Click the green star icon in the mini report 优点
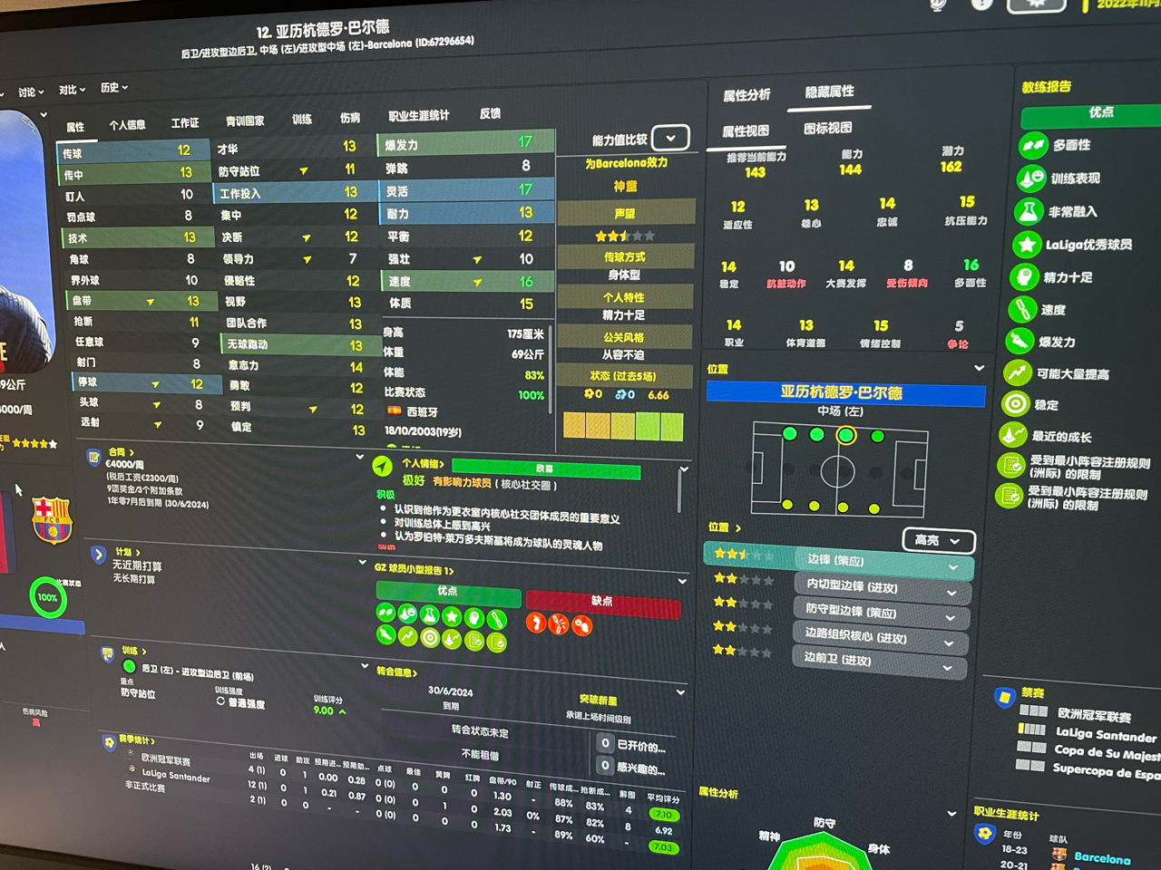 tap(452, 616)
